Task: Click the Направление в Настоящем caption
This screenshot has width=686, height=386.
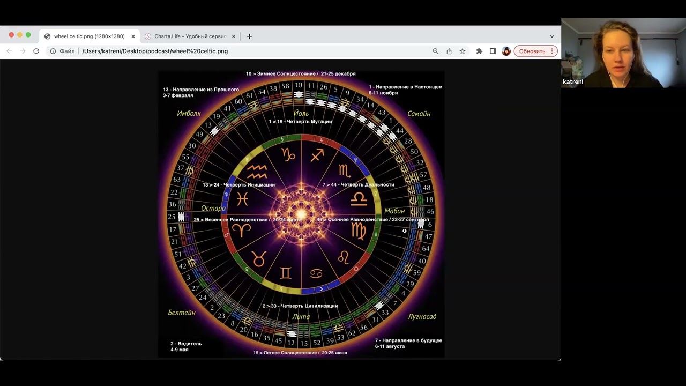Action: (406, 90)
